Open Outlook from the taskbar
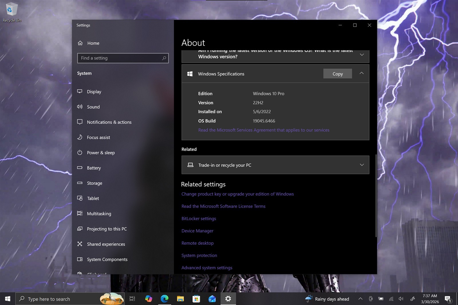The image size is (458, 305). pyautogui.click(x=212, y=299)
